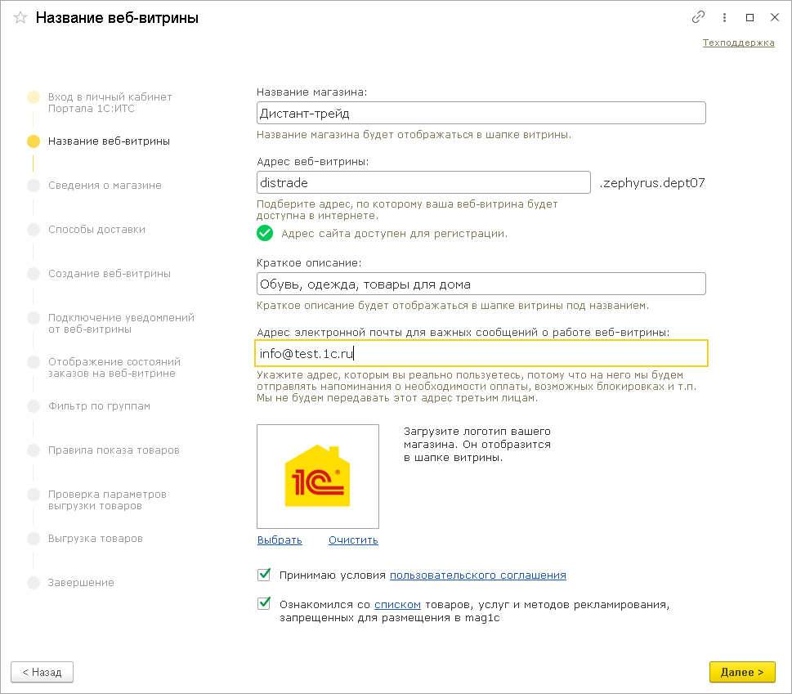Click the email address input field
This screenshot has height=694, width=792.
481,353
